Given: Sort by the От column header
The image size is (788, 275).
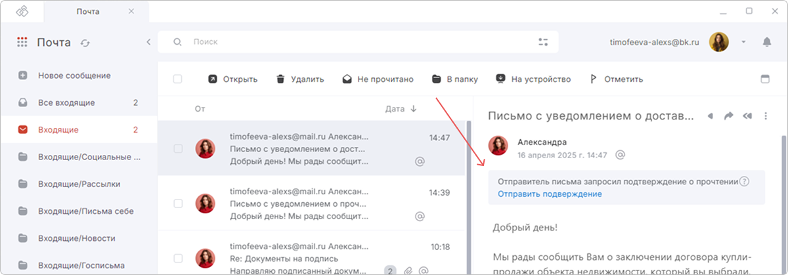Looking at the screenshot, I should click(x=200, y=109).
